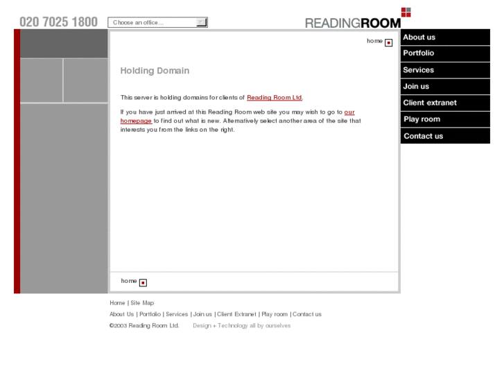Click the footer Contact us link
This screenshot has width=504, height=378.
(307, 314)
